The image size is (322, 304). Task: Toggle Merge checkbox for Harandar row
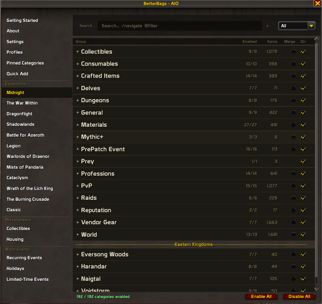tap(293, 267)
